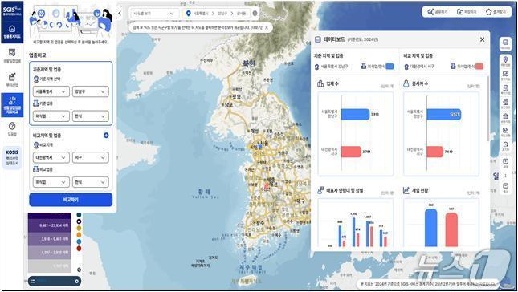Click the save button with folder icon
518x292 pixels.
click(467, 12)
